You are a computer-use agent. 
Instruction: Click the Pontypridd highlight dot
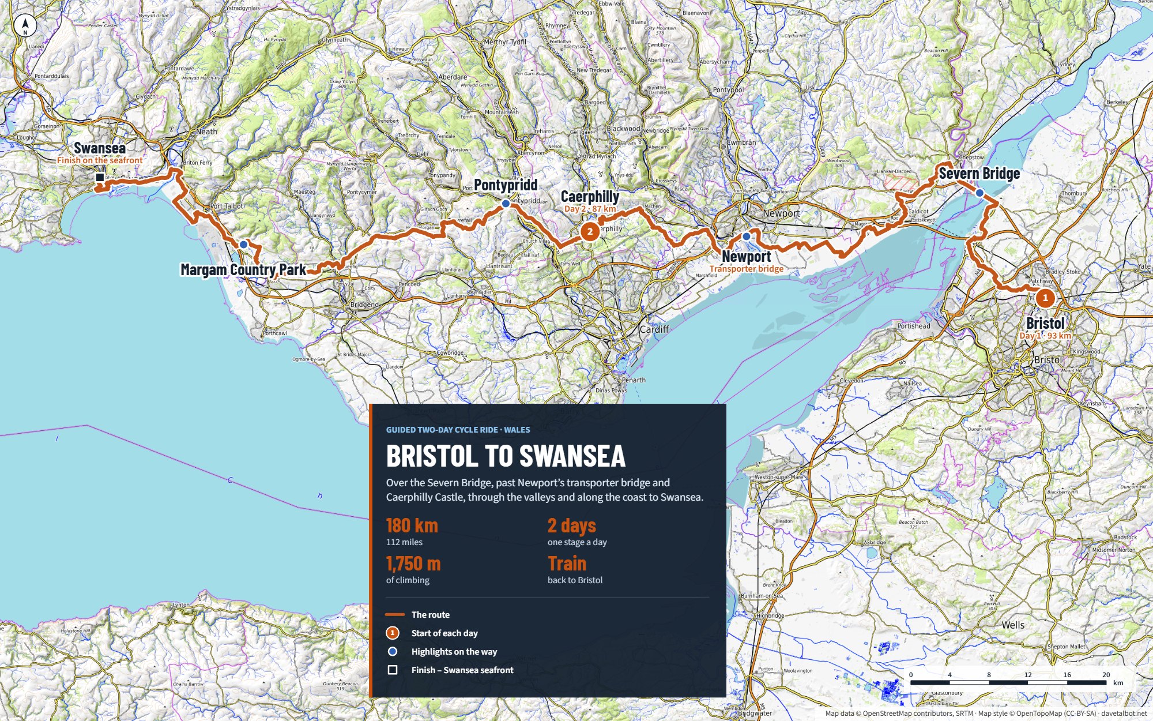tap(506, 204)
